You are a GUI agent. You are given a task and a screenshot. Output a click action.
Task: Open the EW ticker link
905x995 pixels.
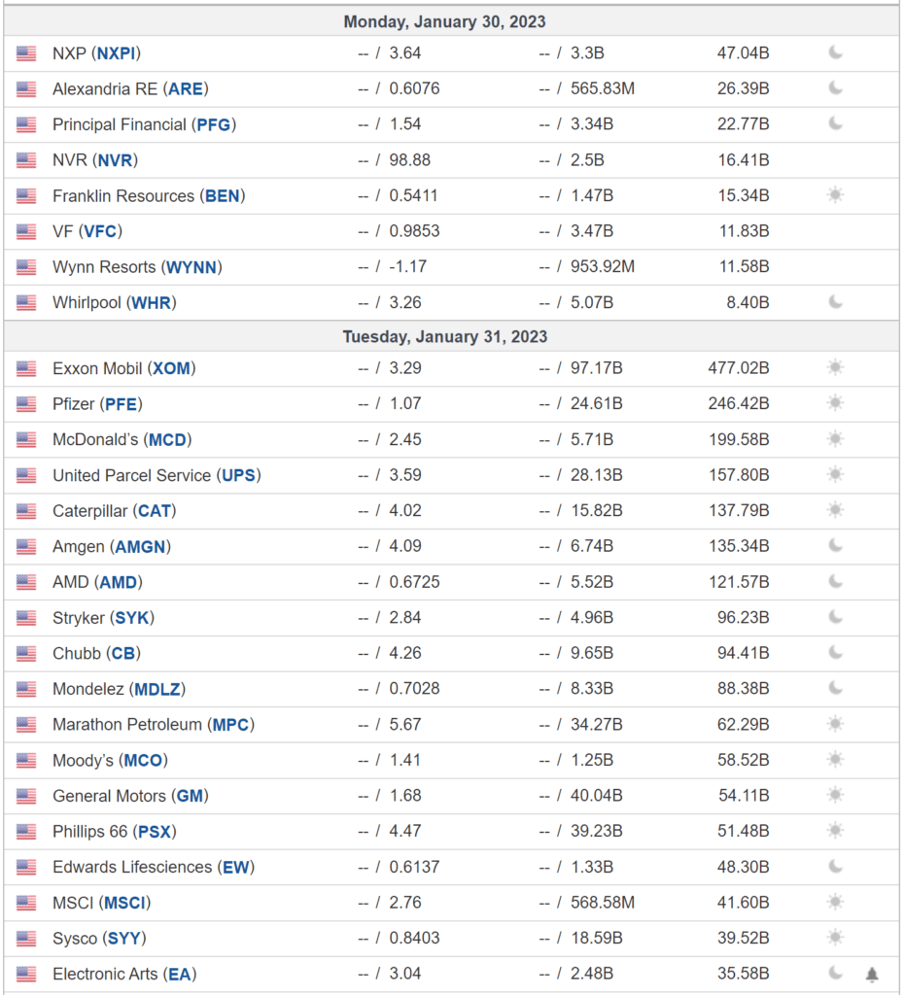tap(236, 867)
